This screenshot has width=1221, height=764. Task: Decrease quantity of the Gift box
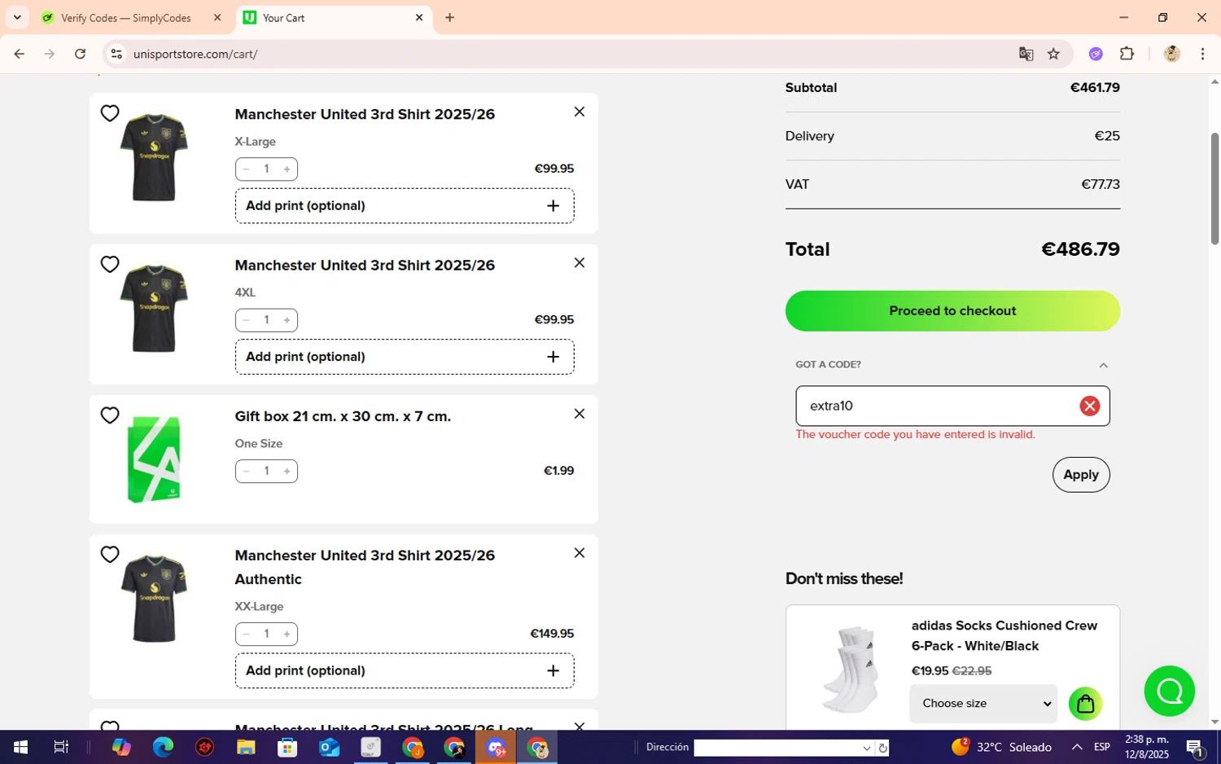246,471
